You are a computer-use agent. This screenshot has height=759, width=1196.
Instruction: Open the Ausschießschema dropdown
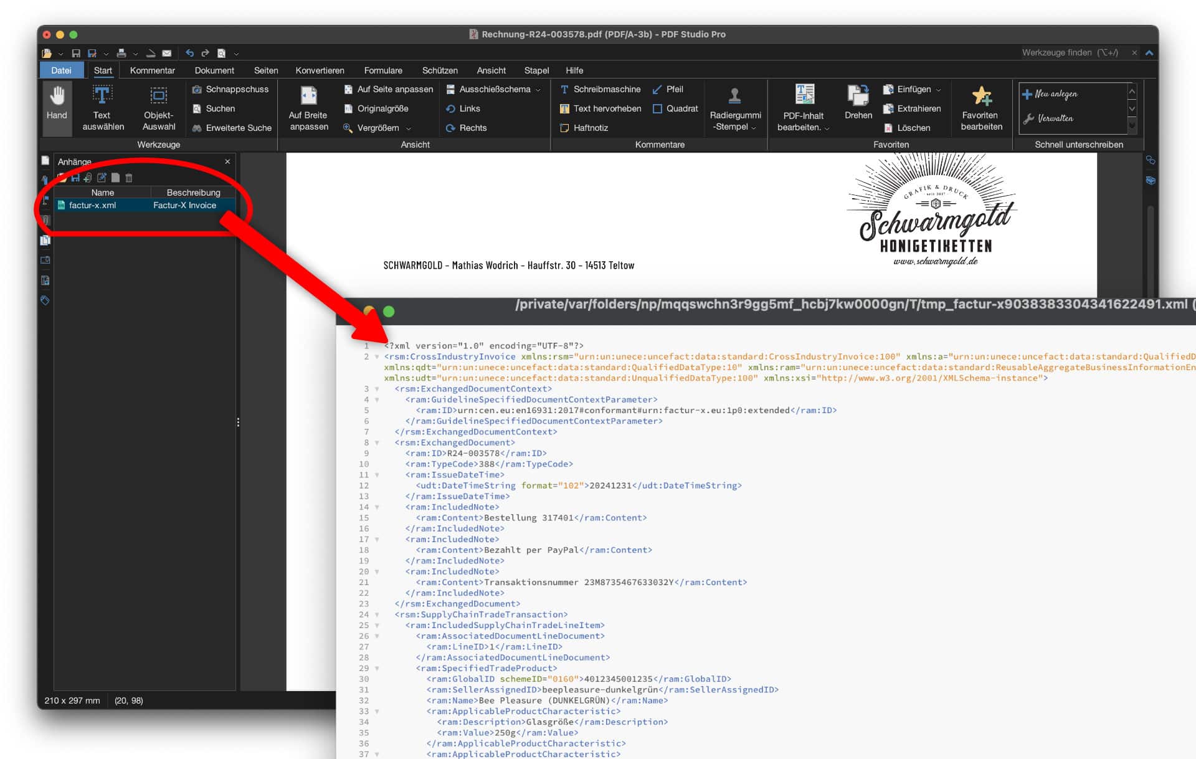click(x=538, y=89)
